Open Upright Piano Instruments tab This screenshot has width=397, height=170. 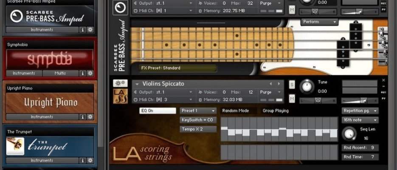pyautogui.click(x=42, y=117)
